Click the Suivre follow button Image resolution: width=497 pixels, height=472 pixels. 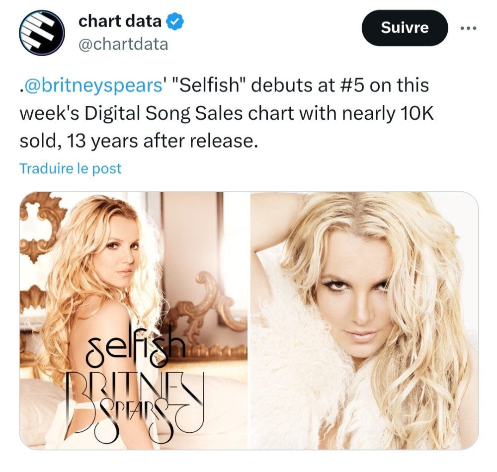pos(405,28)
